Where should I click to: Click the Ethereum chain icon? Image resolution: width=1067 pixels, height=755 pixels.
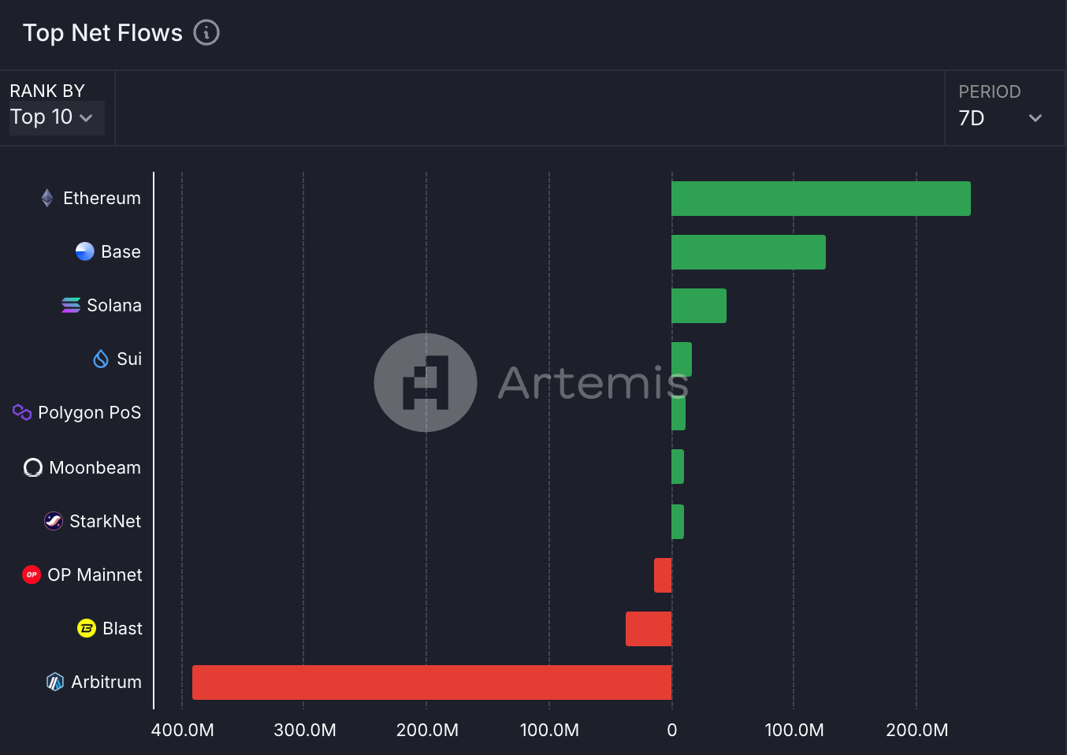click(x=47, y=198)
